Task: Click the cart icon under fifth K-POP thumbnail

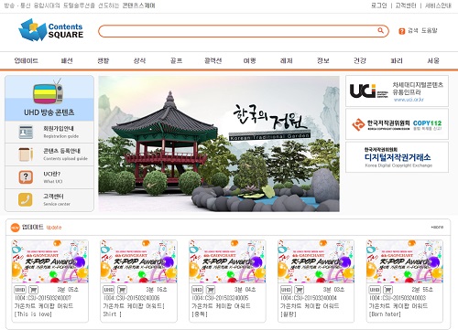Action: click(388, 290)
